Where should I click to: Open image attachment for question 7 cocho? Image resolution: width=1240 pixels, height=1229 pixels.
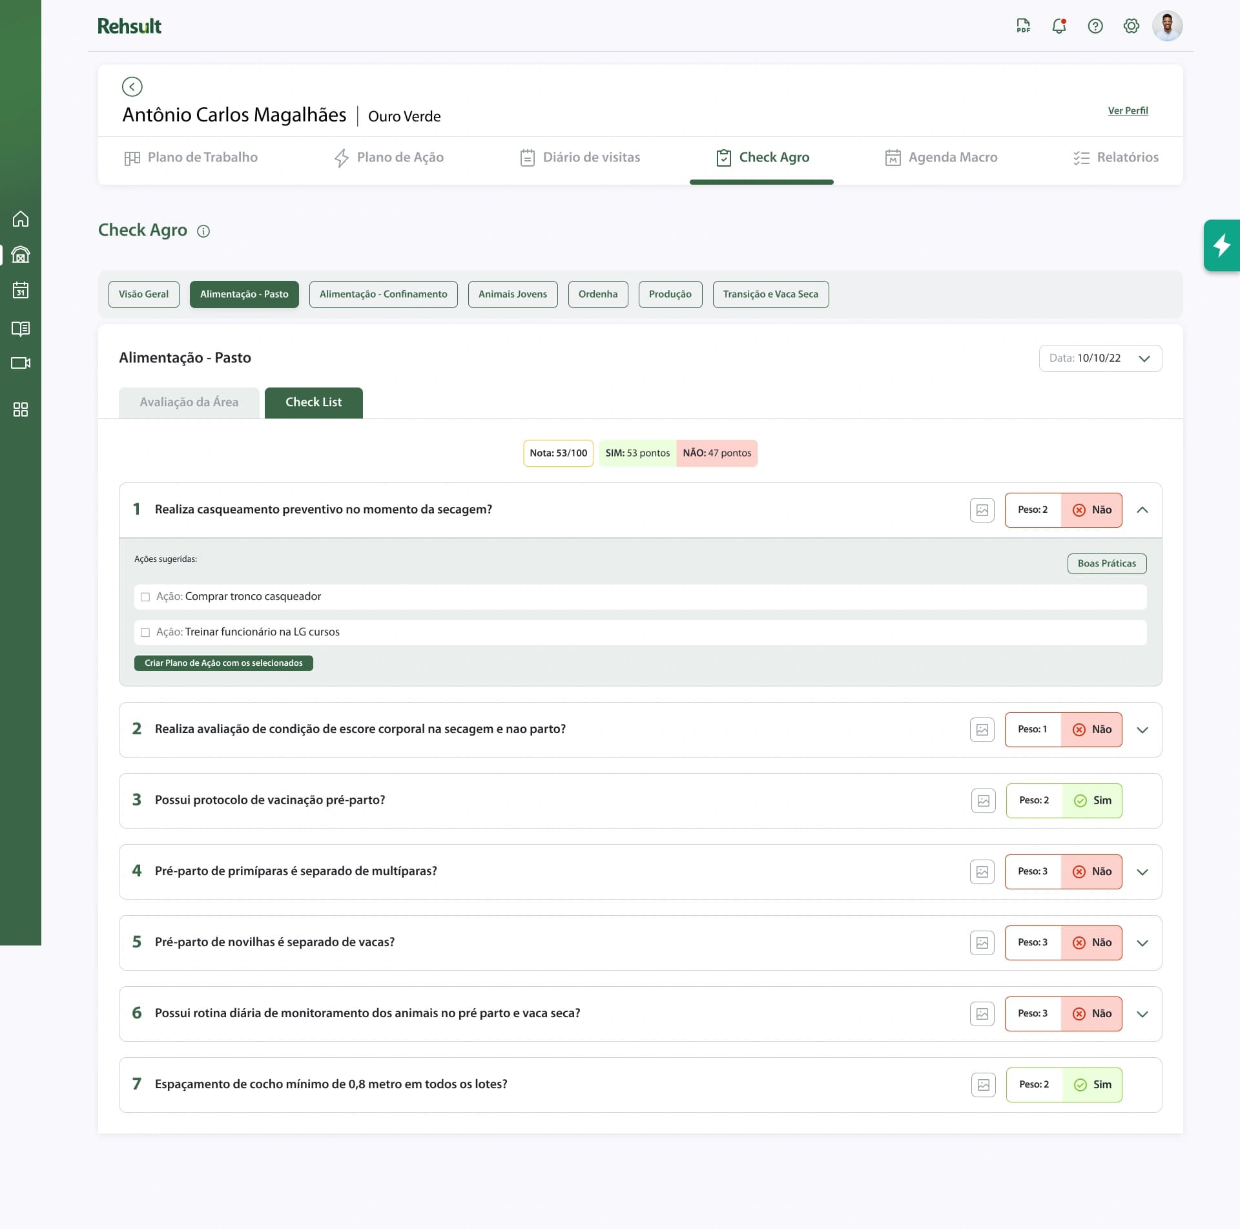(984, 1085)
